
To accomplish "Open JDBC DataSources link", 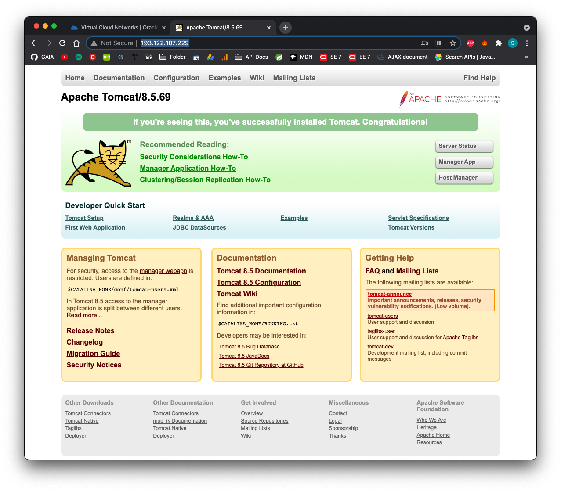I will [x=199, y=228].
